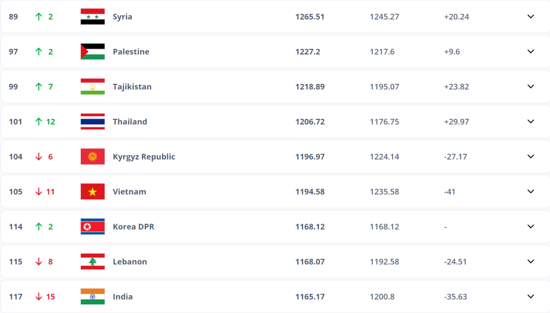Image resolution: width=550 pixels, height=313 pixels.
Task: Expand the Palestine row chevron
Action: click(x=531, y=51)
